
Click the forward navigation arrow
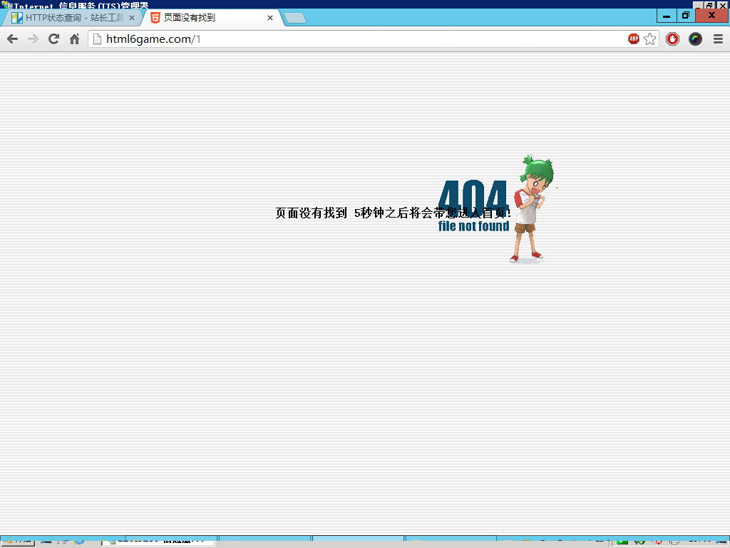(x=33, y=39)
